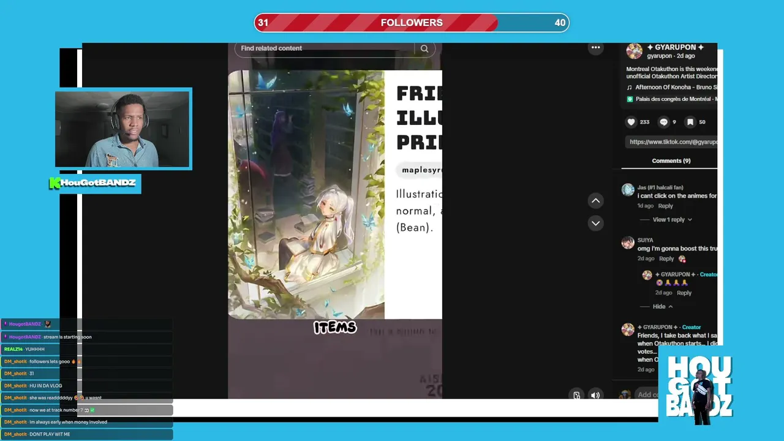Click the 50 saves count

click(x=702, y=122)
